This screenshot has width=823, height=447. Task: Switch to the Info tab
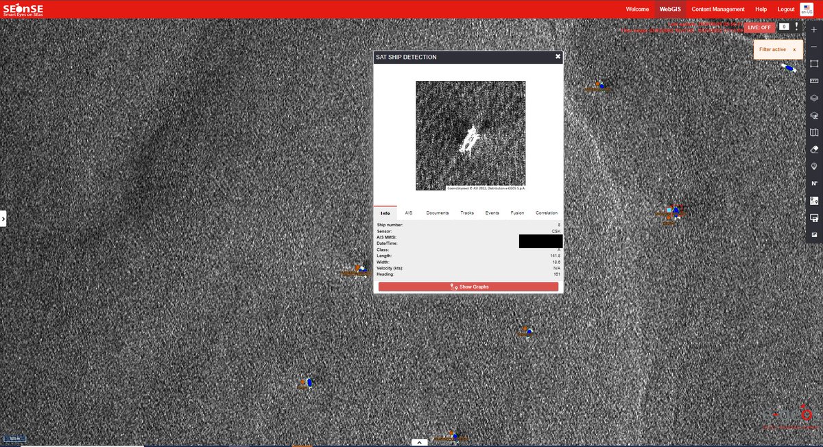[385, 213]
